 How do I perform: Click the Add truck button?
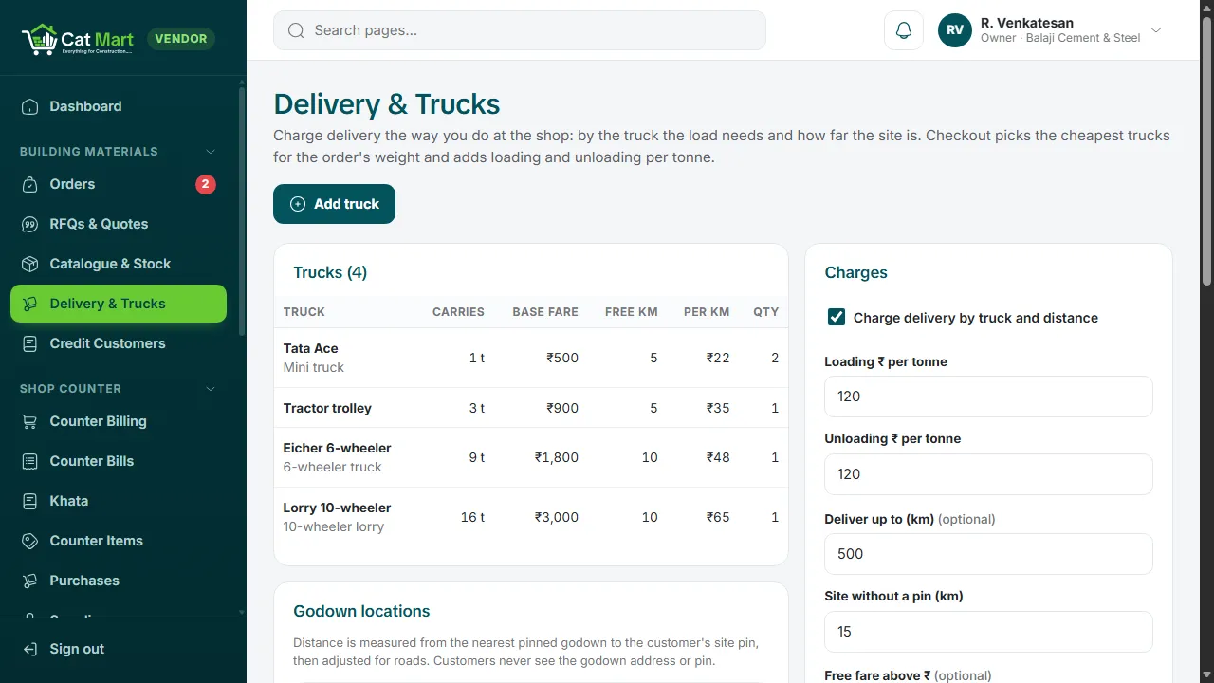point(334,204)
